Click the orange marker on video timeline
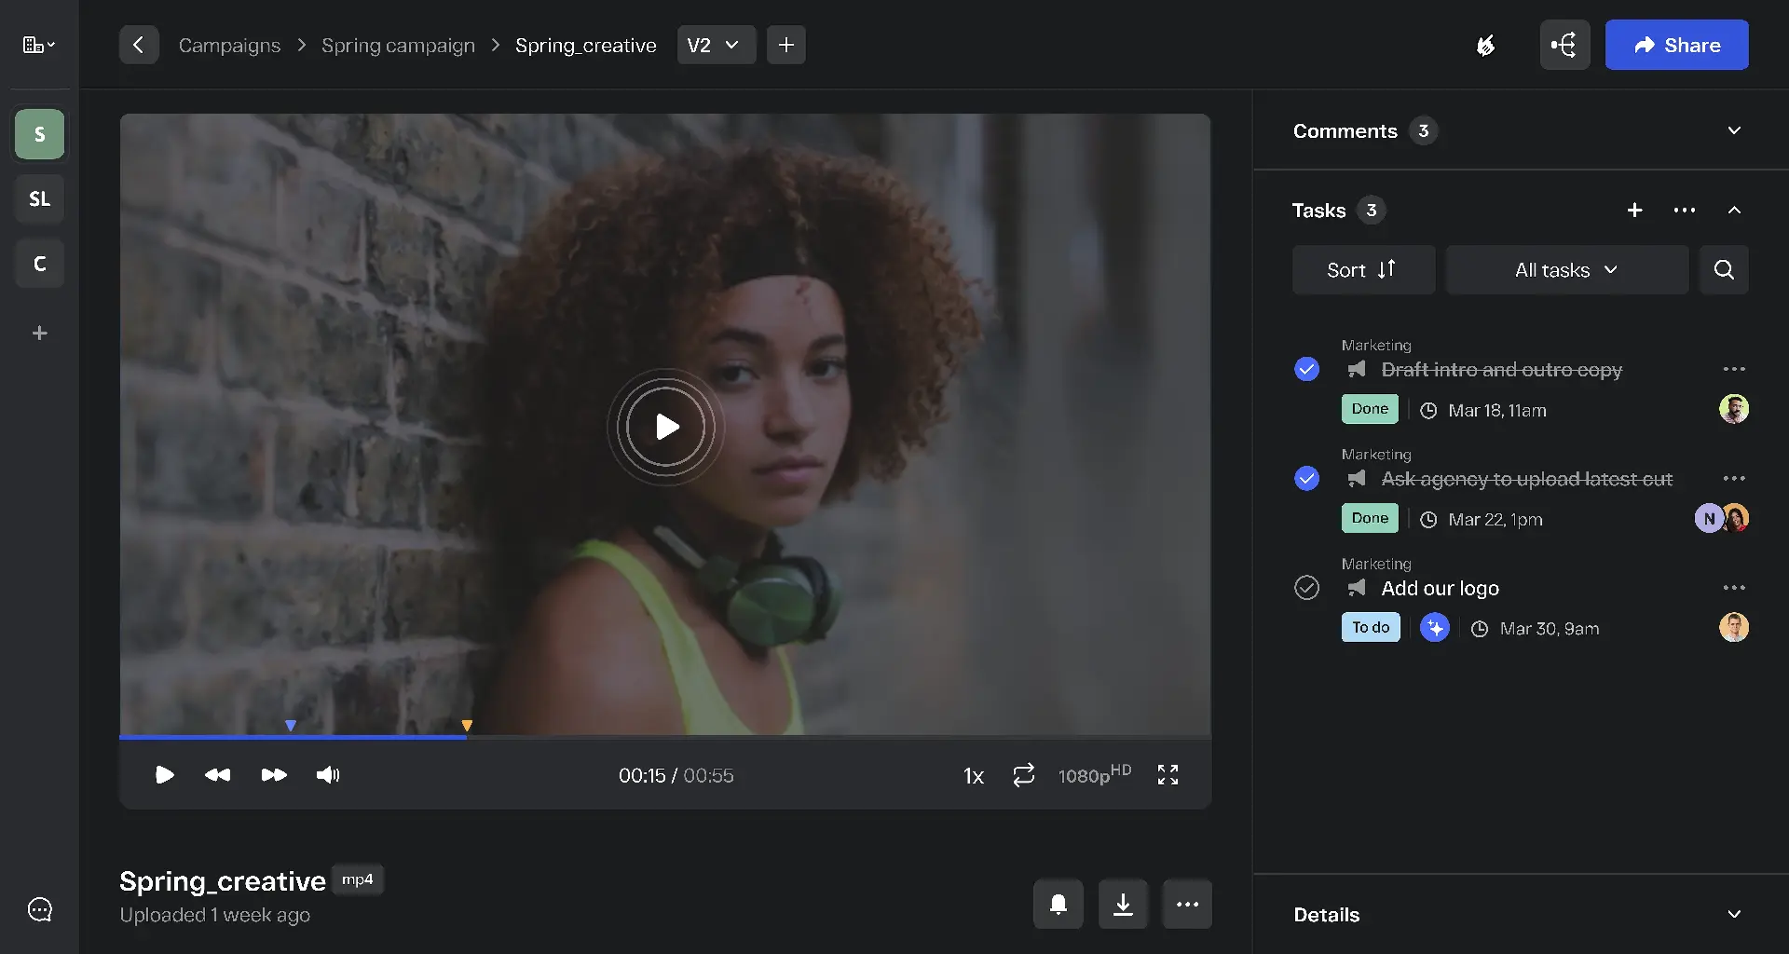Screen dimensions: 1789x954 pyautogui.click(x=467, y=726)
